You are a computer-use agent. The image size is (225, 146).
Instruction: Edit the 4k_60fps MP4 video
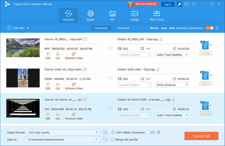pyautogui.click(x=48, y=56)
